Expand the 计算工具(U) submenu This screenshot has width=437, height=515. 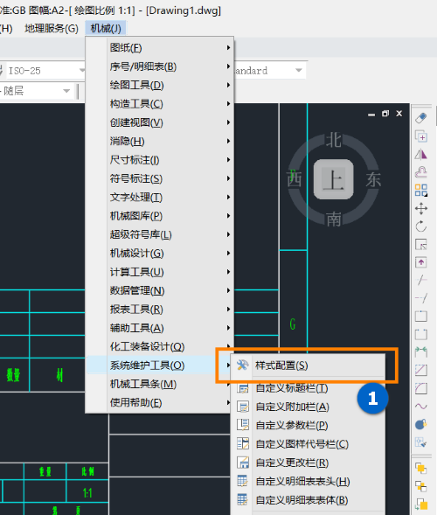point(160,272)
